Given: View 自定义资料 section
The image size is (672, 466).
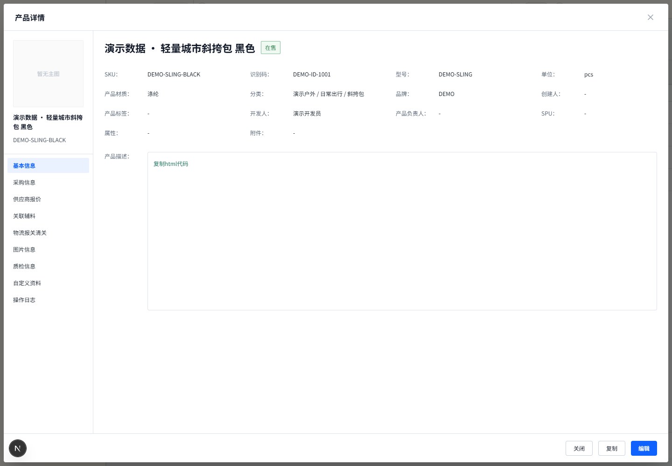Looking at the screenshot, I should pos(48,283).
